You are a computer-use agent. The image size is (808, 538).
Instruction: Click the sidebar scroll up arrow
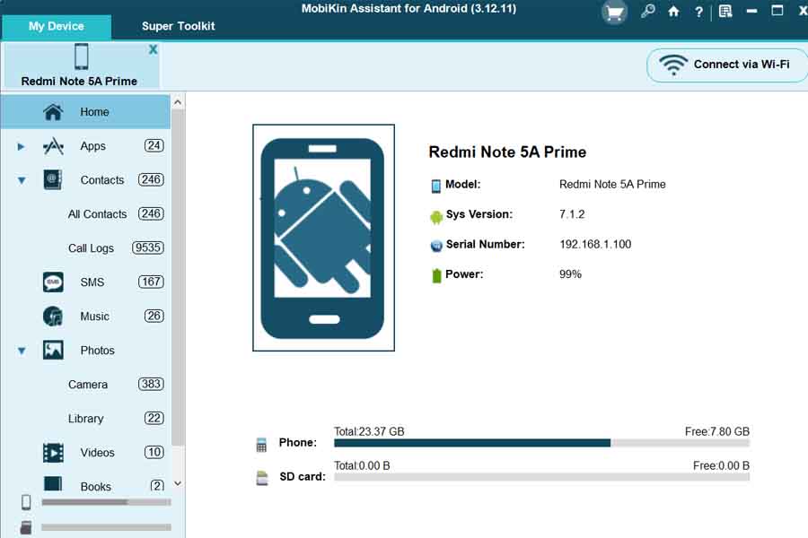tap(178, 102)
